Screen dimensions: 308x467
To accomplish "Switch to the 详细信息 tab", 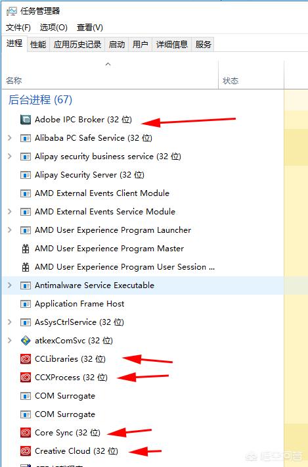I will point(172,45).
